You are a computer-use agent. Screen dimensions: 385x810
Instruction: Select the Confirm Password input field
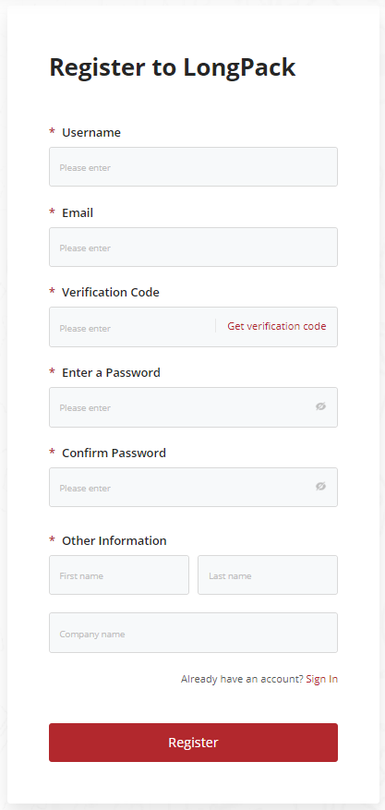coord(194,487)
